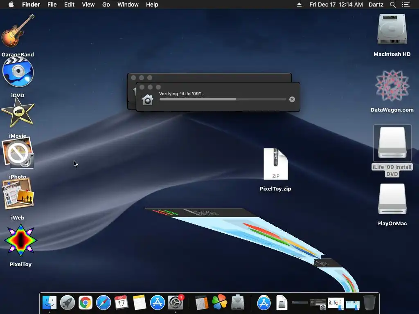Launch Google Chrome from the Dock

coord(85,303)
